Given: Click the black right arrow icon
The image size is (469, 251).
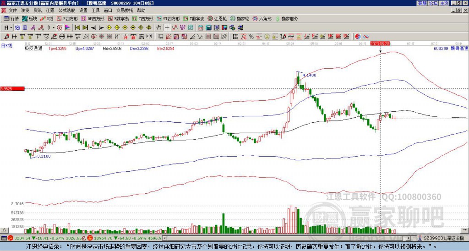Looking at the screenshot, I should click(101, 28).
